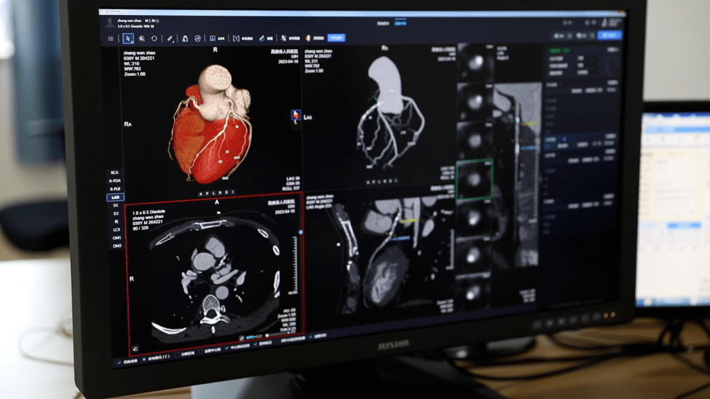The image size is (710, 399).
Task: Select the pencil annotation tool
Action: [170, 39]
